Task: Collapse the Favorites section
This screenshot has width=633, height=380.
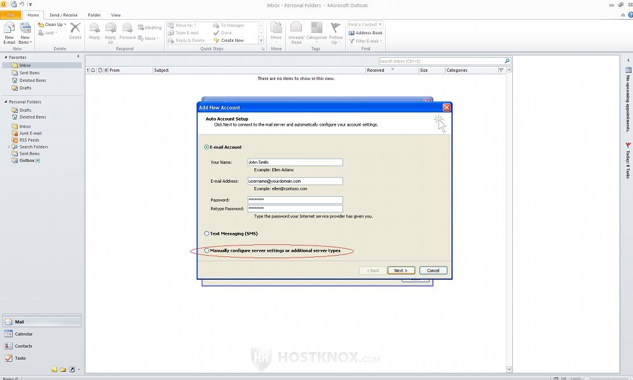Action: click(6, 57)
